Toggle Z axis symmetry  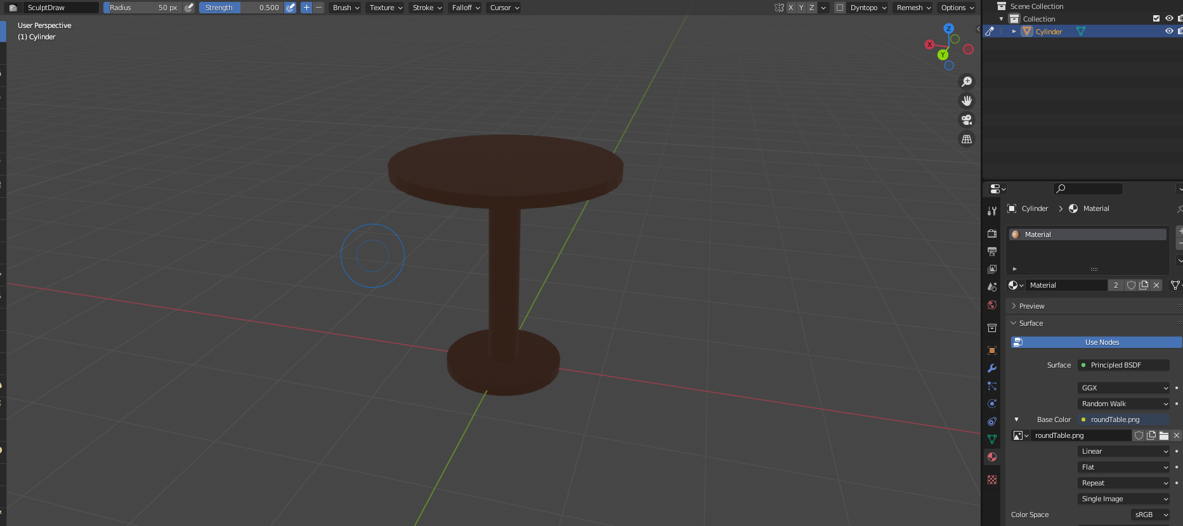click(x=811, y=8)
